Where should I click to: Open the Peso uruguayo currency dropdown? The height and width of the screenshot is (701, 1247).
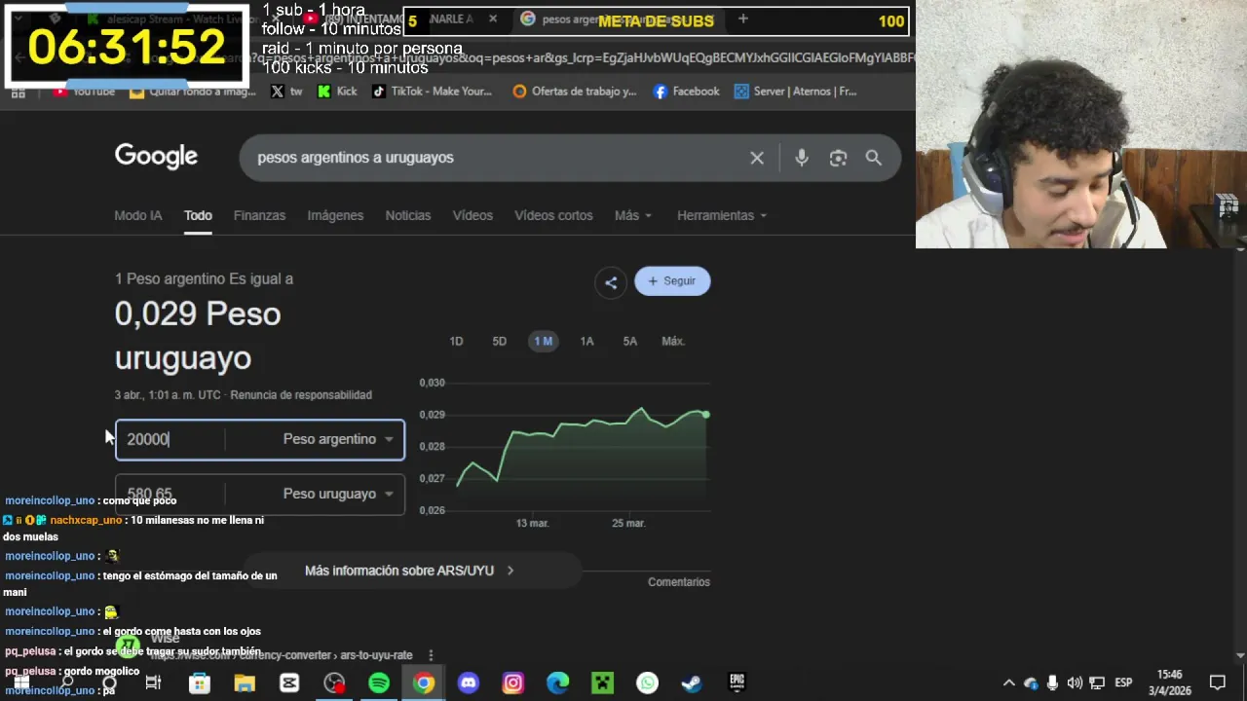(338, 495)
